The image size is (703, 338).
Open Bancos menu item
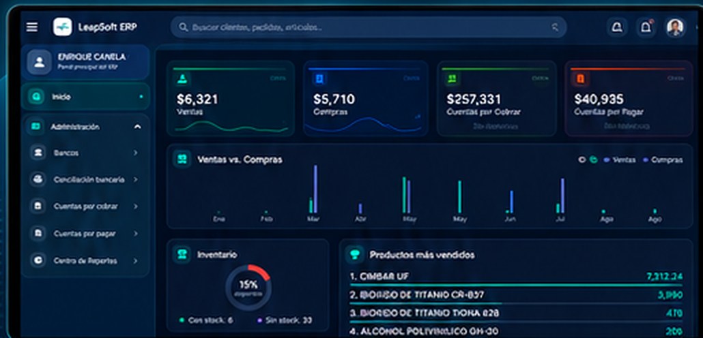85,153
